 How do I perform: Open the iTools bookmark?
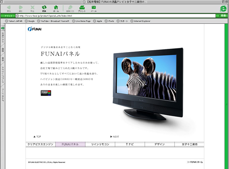[109, 21]
